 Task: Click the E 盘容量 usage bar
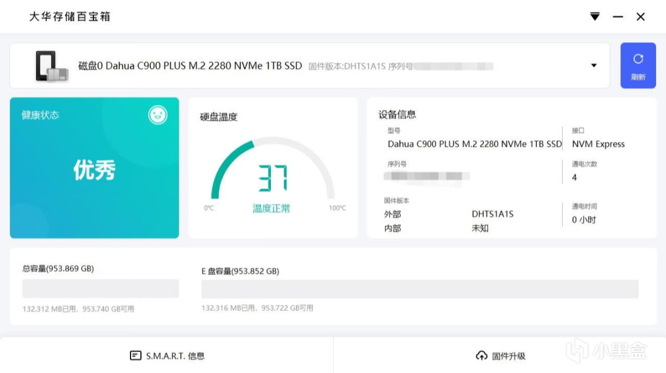point(419,289)
